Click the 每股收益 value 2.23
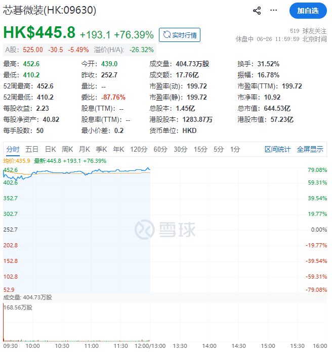The image size is (332, 358). (x=43, y=108)
